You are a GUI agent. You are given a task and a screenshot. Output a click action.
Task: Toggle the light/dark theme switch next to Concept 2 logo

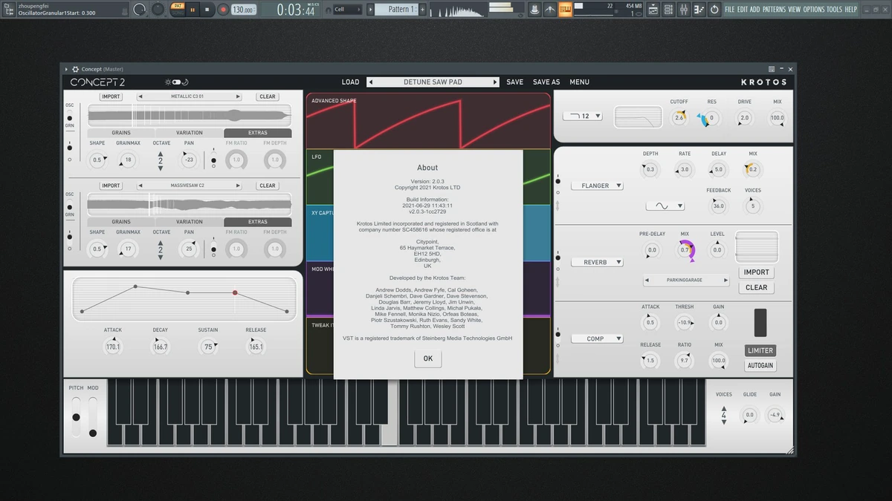click(x=177, y=82)
